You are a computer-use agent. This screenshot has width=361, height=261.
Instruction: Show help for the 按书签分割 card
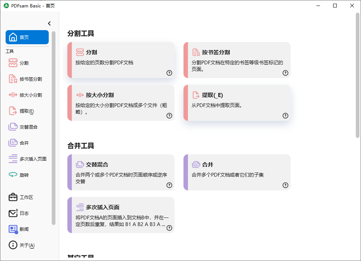pyautogui.click(x=285, y=73)
